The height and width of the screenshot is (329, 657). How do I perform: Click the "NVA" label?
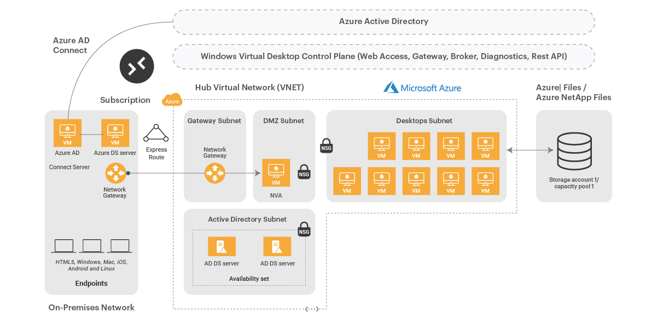pos(276,195)
